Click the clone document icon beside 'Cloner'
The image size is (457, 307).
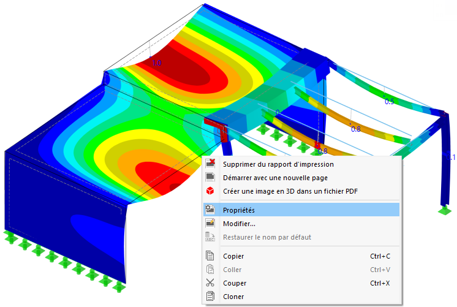(x=210, y=296)
